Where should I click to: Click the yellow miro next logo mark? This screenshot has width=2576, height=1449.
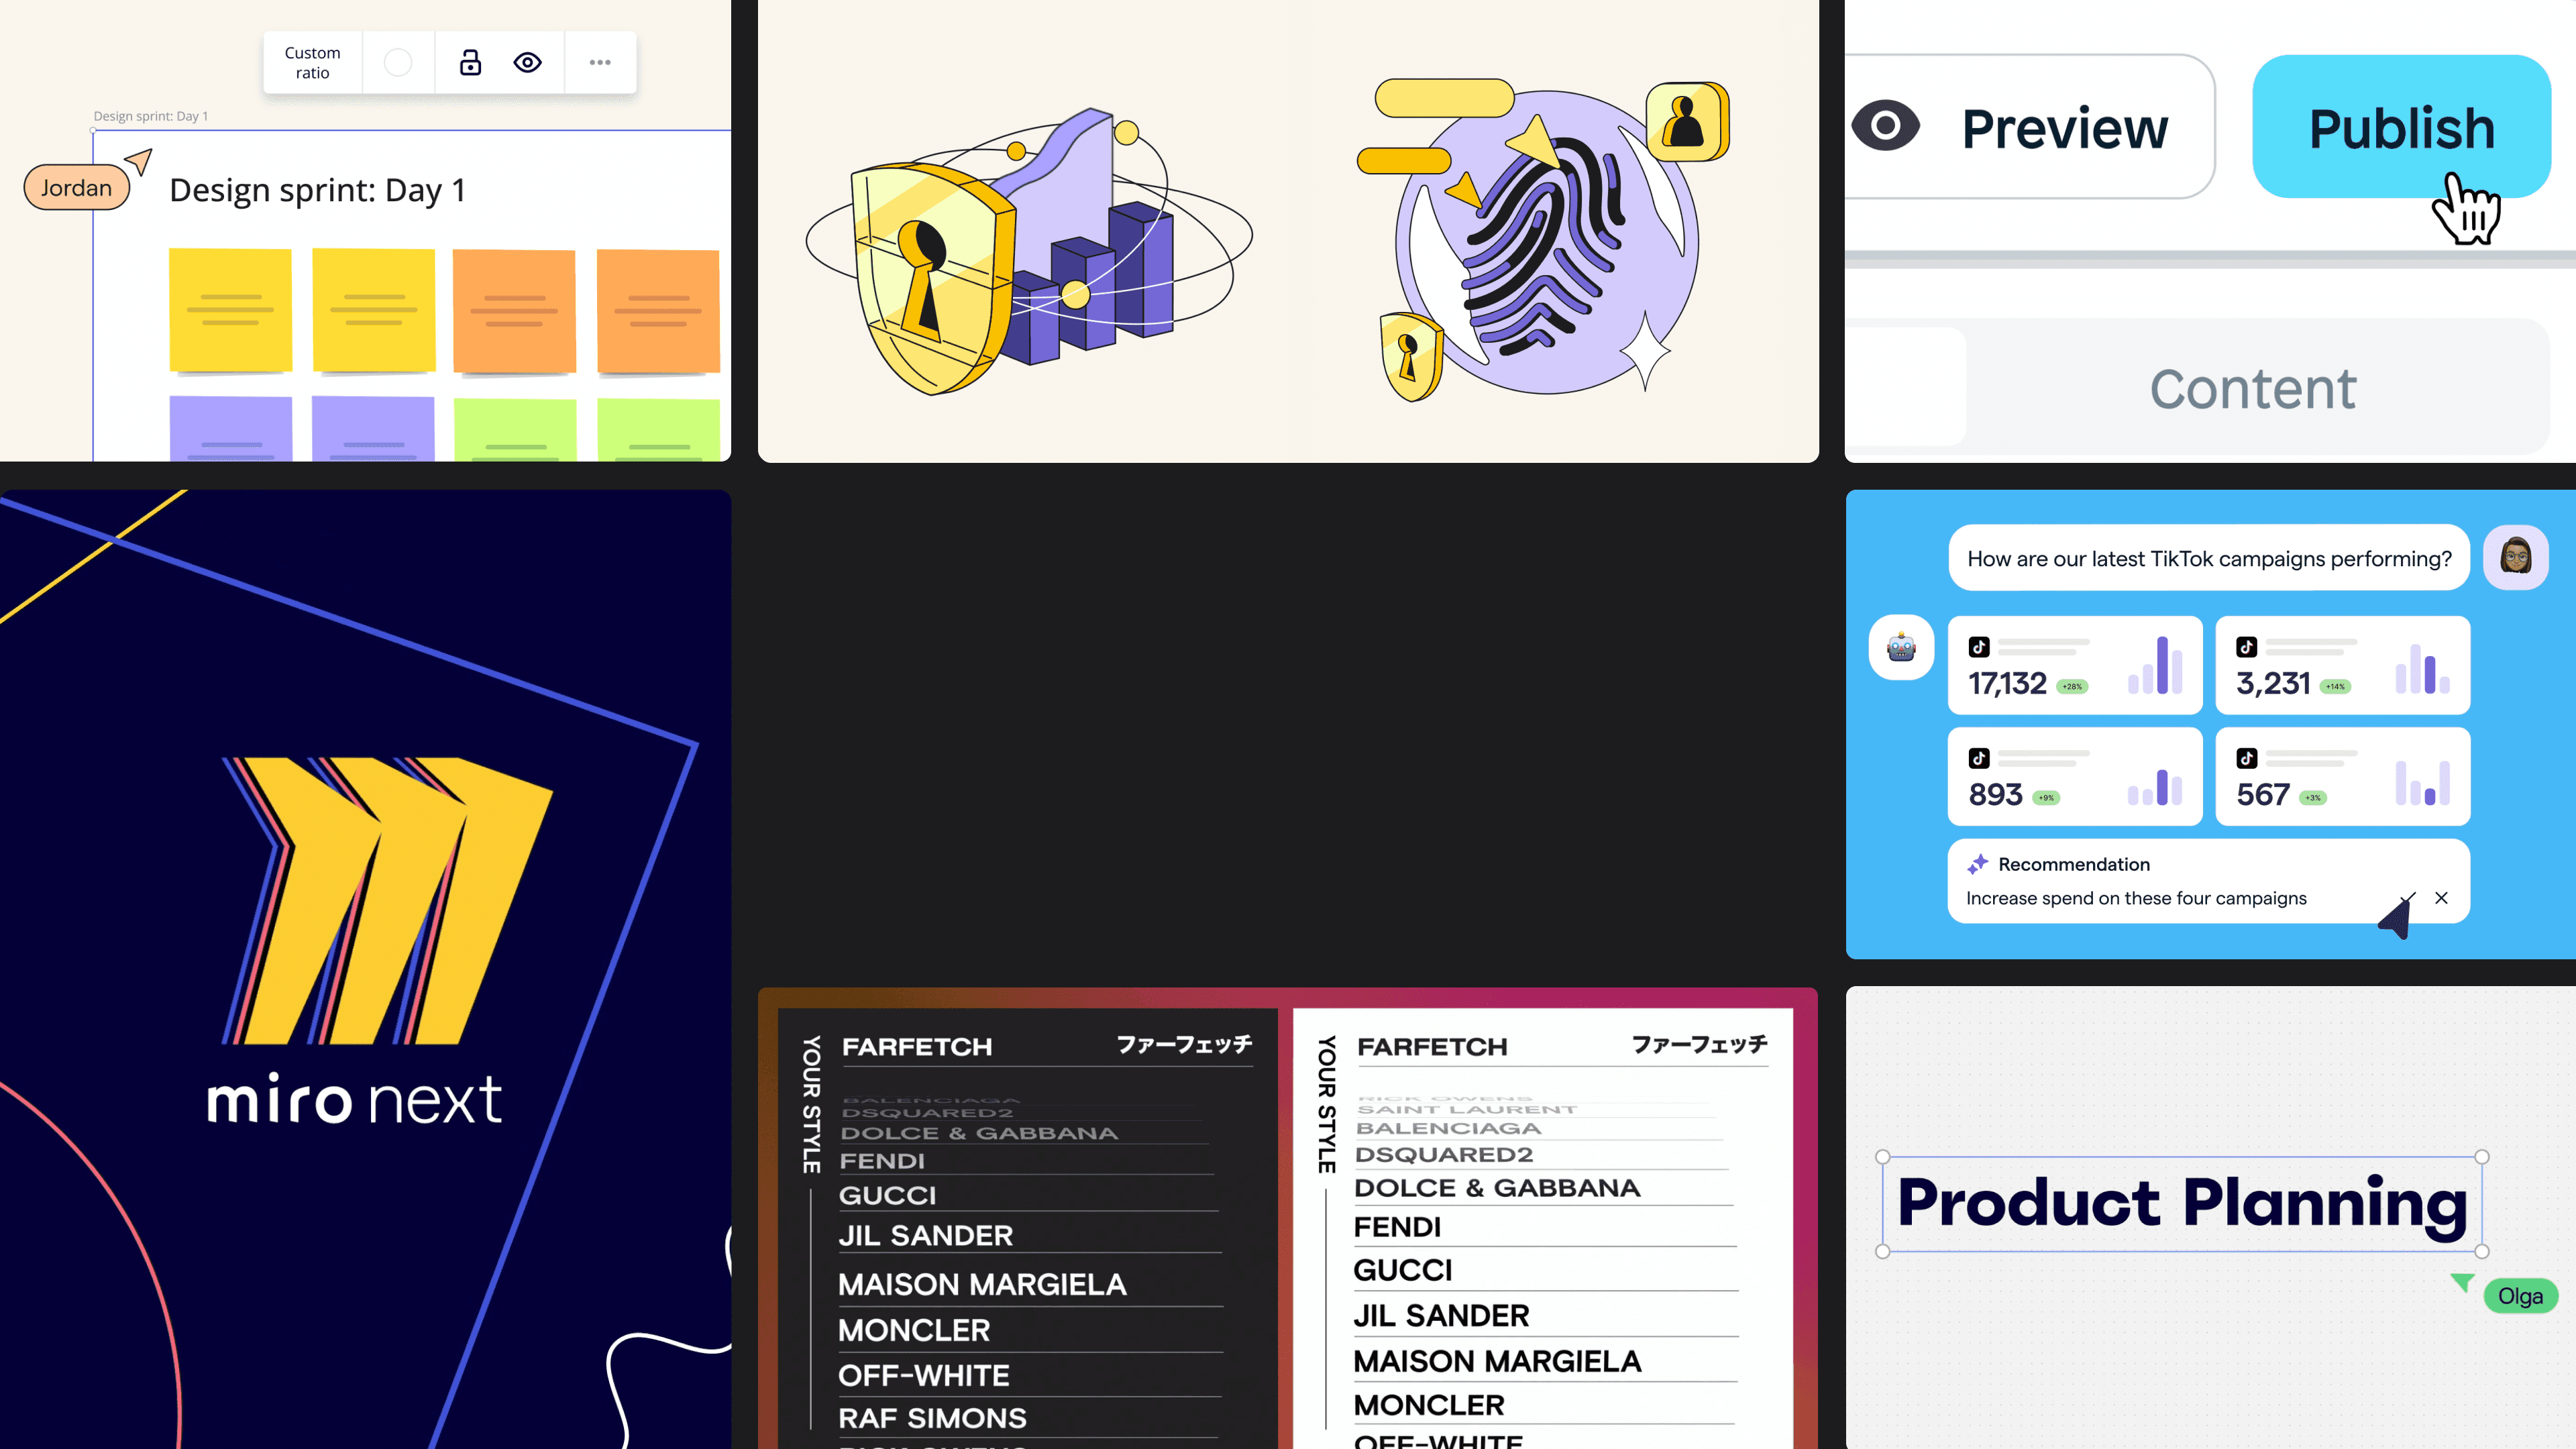(387, 900)
